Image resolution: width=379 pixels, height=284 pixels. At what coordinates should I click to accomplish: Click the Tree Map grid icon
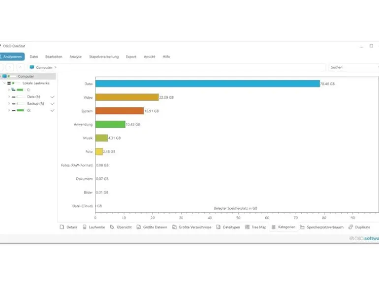247,227
